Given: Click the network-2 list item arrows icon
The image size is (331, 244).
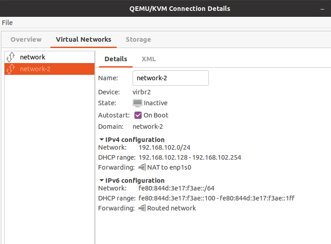Looking at the screenshot, I should (x=10, y=69).
